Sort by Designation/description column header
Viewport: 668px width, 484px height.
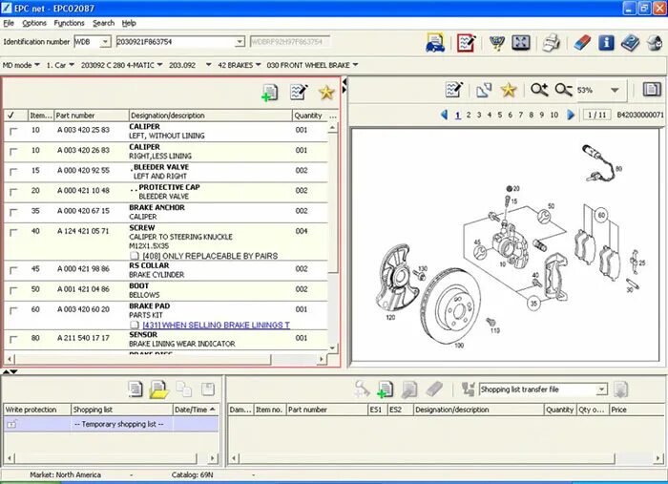[211, 116]
